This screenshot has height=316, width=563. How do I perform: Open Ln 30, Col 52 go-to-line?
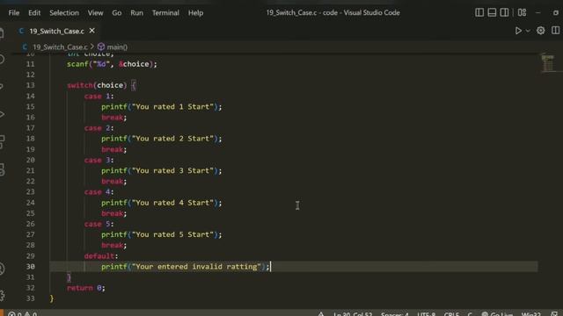[x=353, y=314]
